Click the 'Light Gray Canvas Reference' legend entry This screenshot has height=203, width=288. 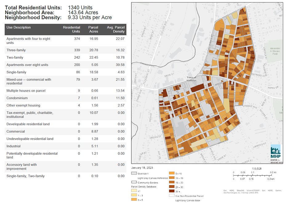point(153,178)
